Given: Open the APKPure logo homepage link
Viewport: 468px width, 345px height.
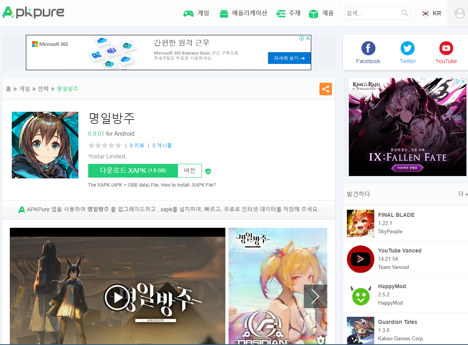Looking at the screenshot, I should (33, 12).
